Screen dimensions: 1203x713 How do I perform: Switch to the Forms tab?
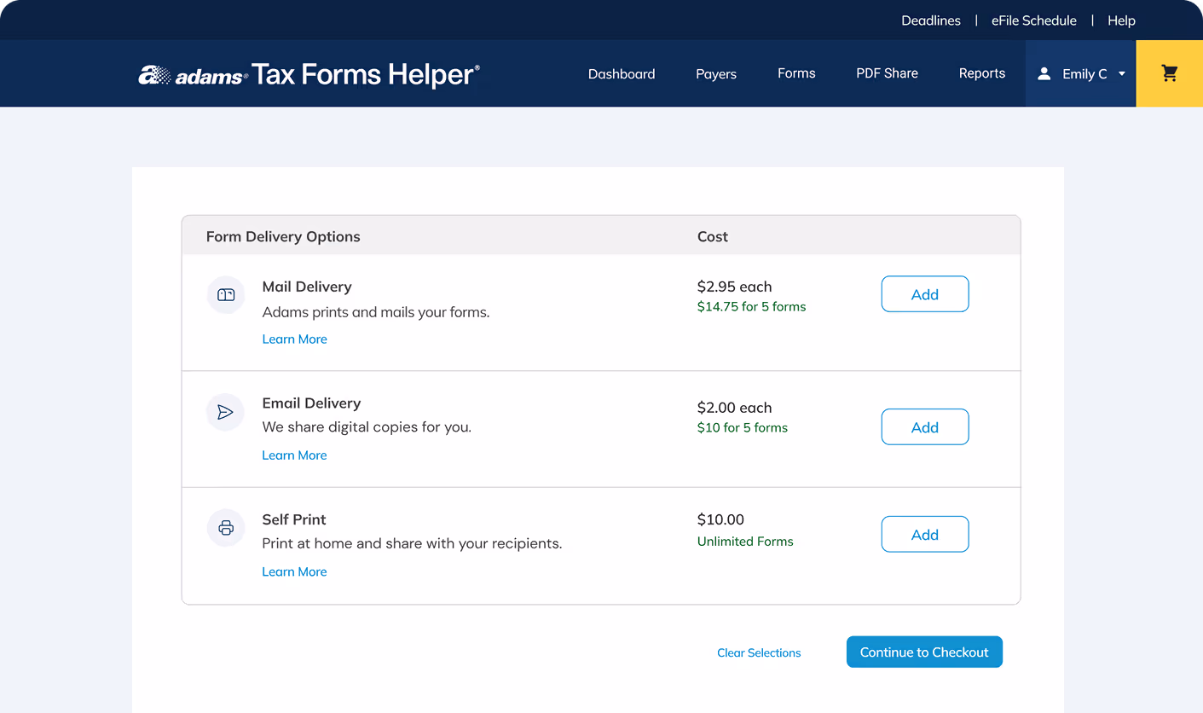click(795, 73)
